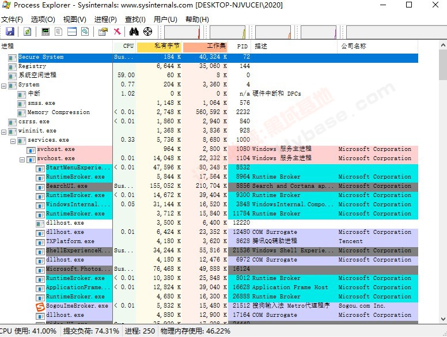The width and height of the screenshot is (447, 337).
Task: Click the vertical scrollbar up arrow
Action: click(443, 45)
